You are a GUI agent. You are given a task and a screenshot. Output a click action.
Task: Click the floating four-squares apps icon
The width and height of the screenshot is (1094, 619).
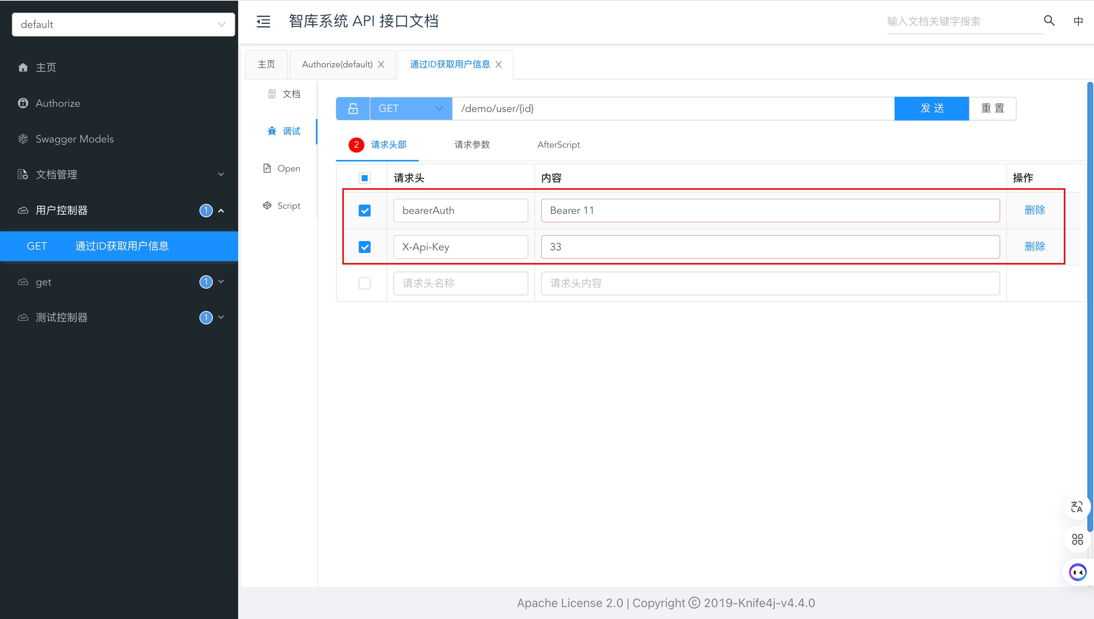(x=1077, y=539)
